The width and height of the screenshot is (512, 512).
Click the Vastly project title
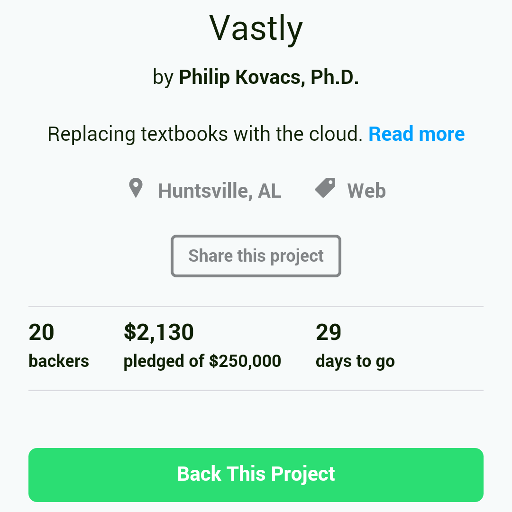point(256,28)
